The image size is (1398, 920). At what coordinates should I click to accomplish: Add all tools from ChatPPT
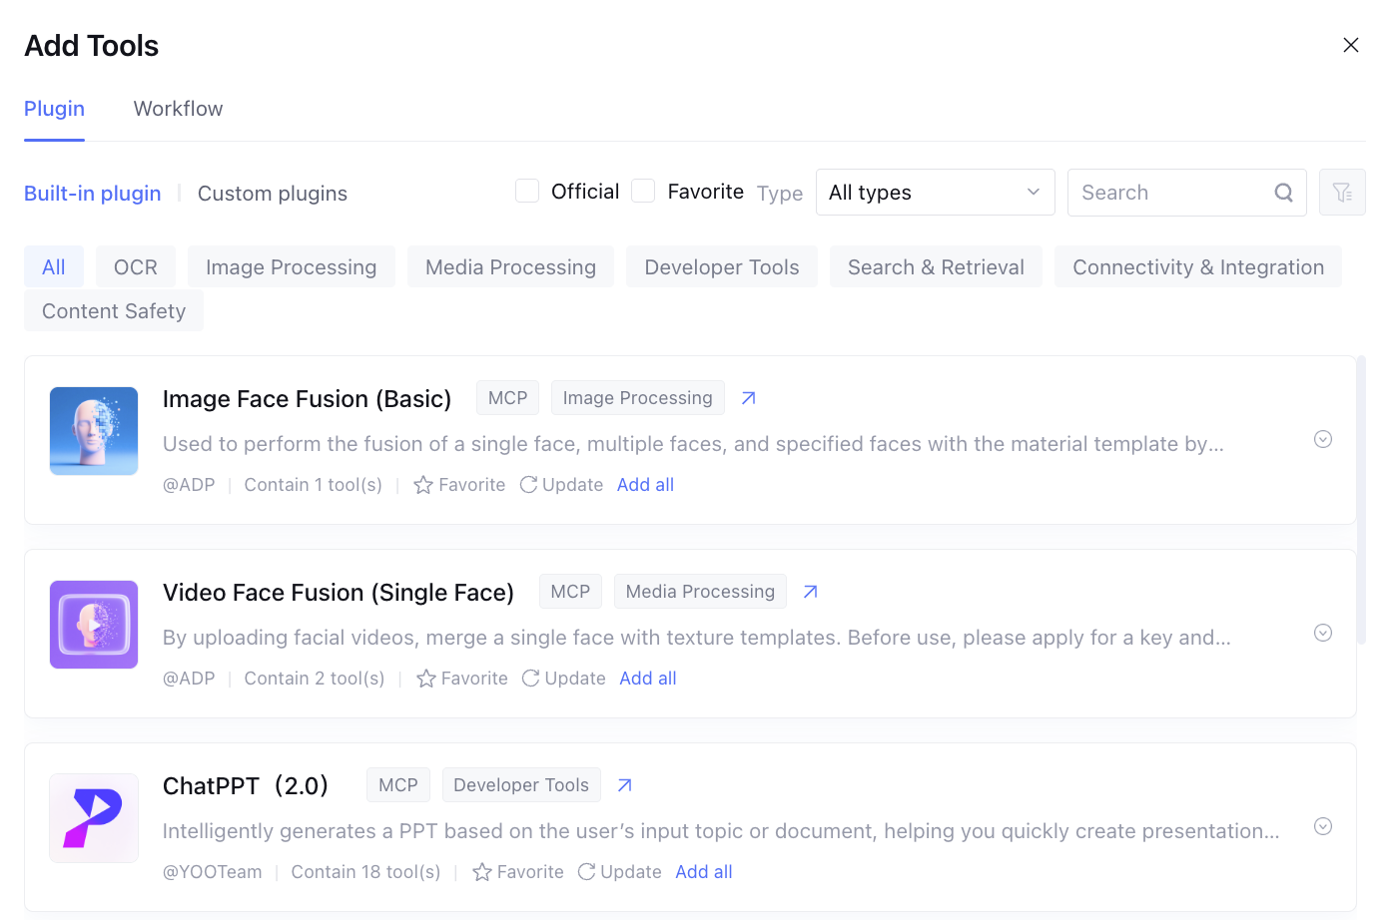704,872
